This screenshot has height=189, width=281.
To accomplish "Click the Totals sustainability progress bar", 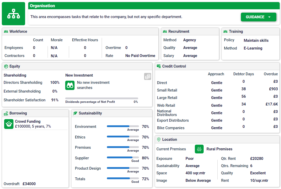I will pyautogui.click(x=123, y=178).
